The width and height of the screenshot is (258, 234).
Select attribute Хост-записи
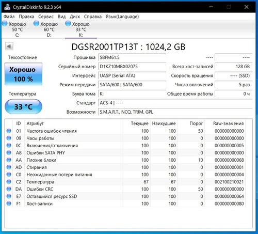(39, 204)
